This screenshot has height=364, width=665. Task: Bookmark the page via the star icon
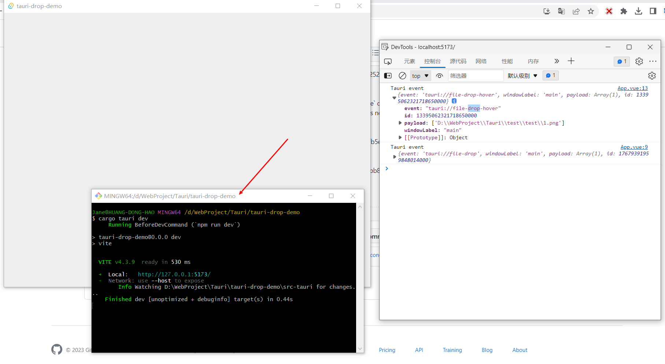pos(591,11)
